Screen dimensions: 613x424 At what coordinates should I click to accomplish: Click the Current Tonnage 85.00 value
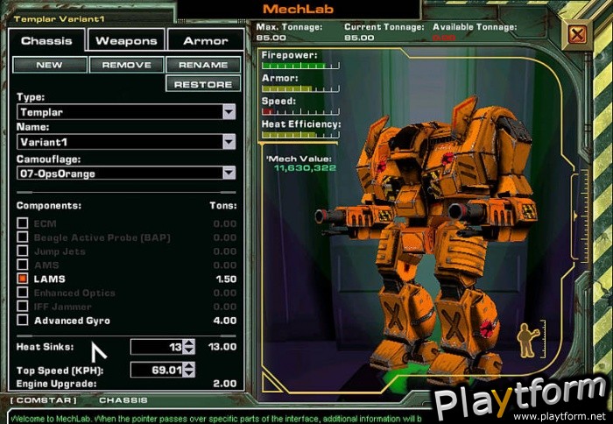(x=359, y=38)
